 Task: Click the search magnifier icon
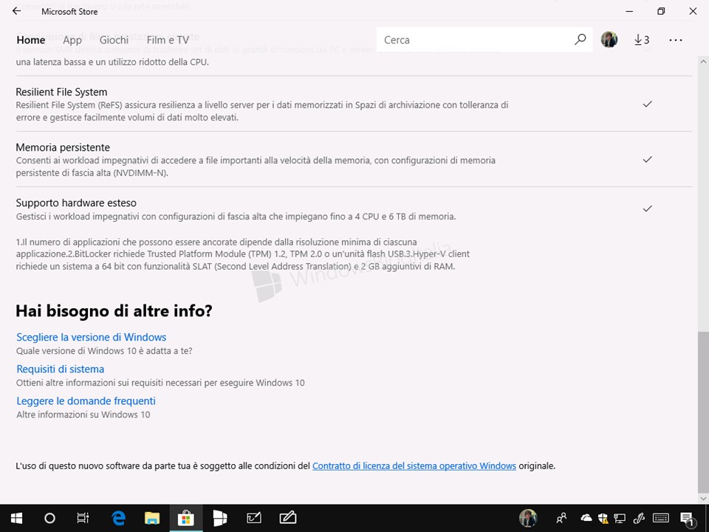click(x=580, y=40)
